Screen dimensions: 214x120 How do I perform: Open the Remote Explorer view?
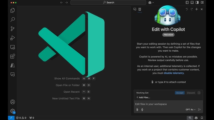[x=12, y=47]
